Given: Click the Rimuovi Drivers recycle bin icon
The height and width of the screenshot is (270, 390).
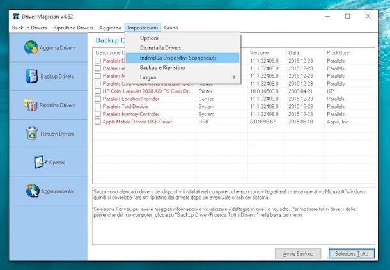Looking at the screenshot, I should [x=32, y=133].
